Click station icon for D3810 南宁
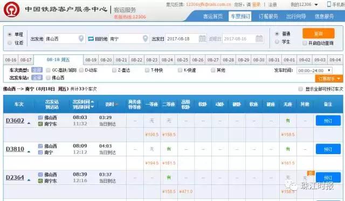345x201 pixels. 40,153
